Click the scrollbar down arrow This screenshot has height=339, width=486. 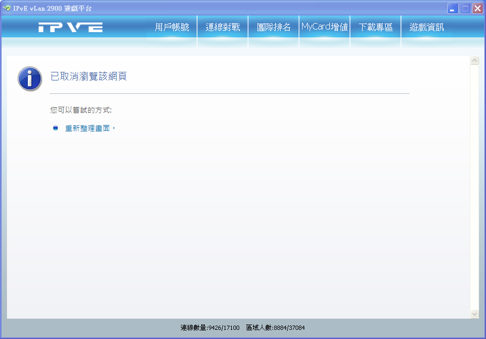[x=474, y=314]
